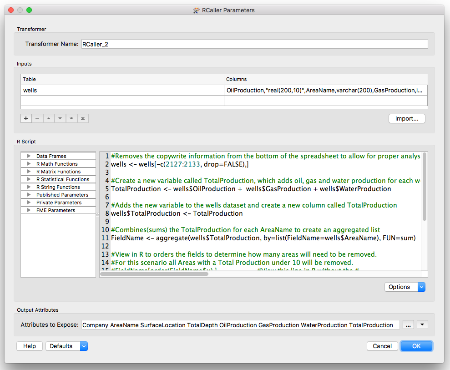Expand the Private Parameters node
Viewport: 450px width, 370px height.
point(29,203)
